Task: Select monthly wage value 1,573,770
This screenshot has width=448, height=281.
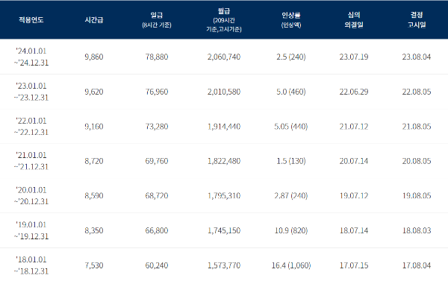Action: (x=224, y=265)
